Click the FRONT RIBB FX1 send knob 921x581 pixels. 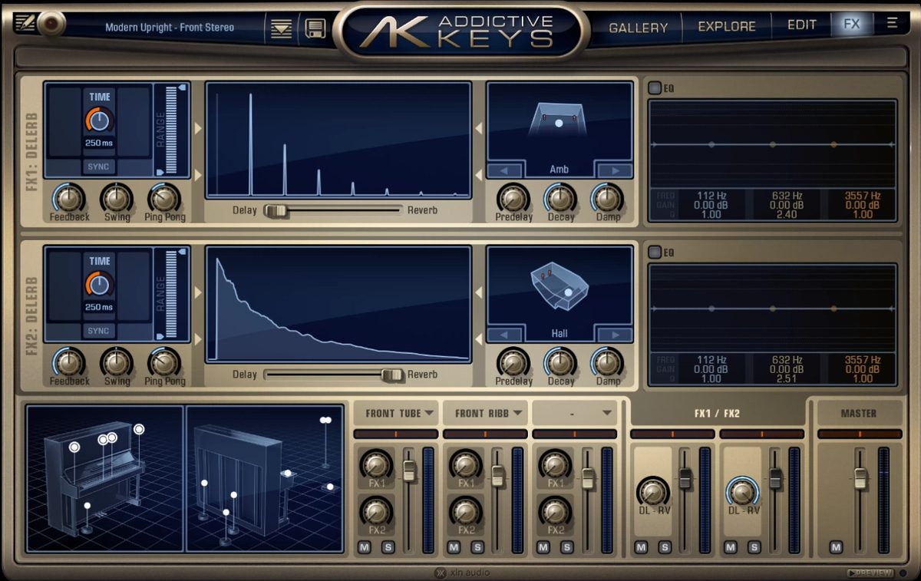click(466, 464)
